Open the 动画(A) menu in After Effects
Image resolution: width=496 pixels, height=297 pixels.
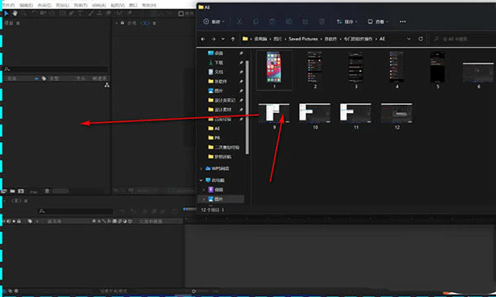click(99, 5)
